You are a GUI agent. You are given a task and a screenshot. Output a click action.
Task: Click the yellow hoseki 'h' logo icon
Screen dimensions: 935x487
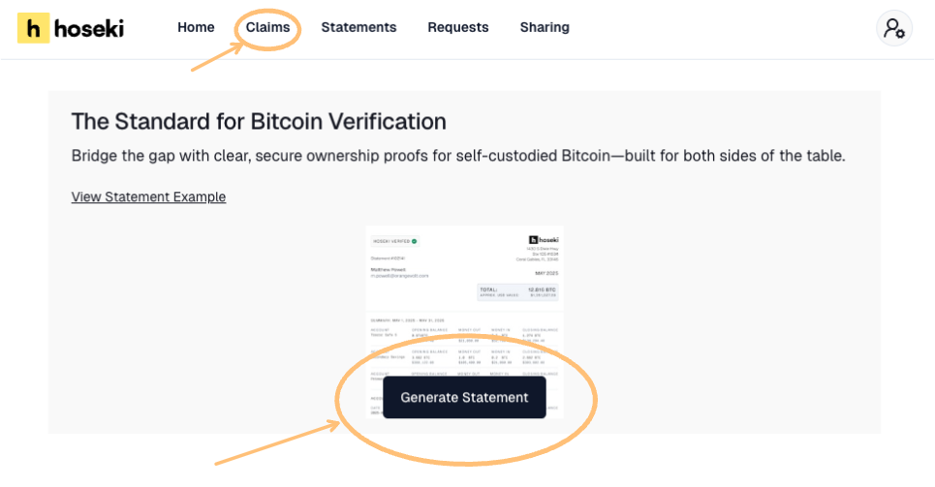coord(33,28)
